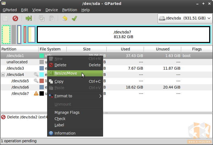
Task: Sort by the Flags column header
Action: 197,49
